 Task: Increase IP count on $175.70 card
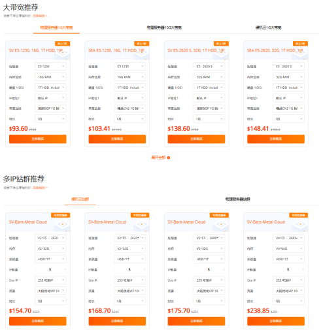[224, 270]
